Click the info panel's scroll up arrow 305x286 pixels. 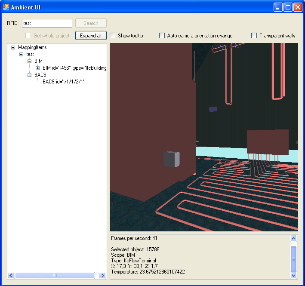point(294,238)
